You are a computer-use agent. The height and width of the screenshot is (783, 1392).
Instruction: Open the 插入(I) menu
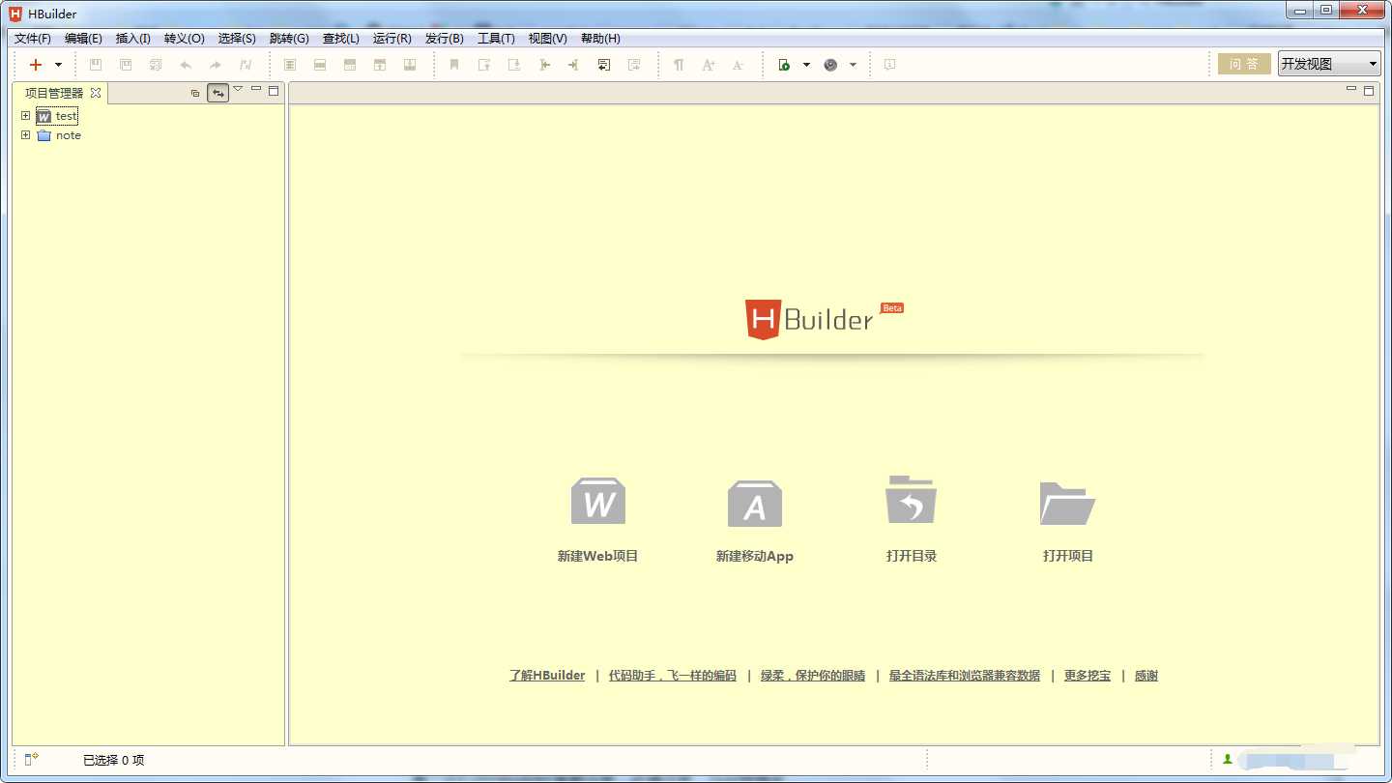coord(133,39)
